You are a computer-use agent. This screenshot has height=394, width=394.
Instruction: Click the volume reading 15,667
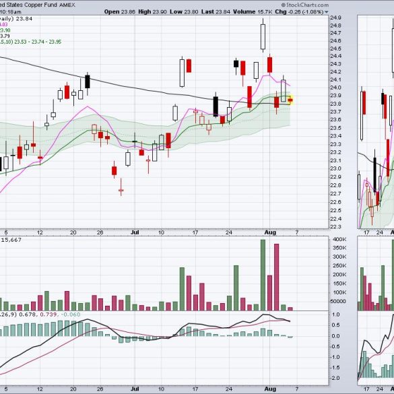(x=11, y=240)
